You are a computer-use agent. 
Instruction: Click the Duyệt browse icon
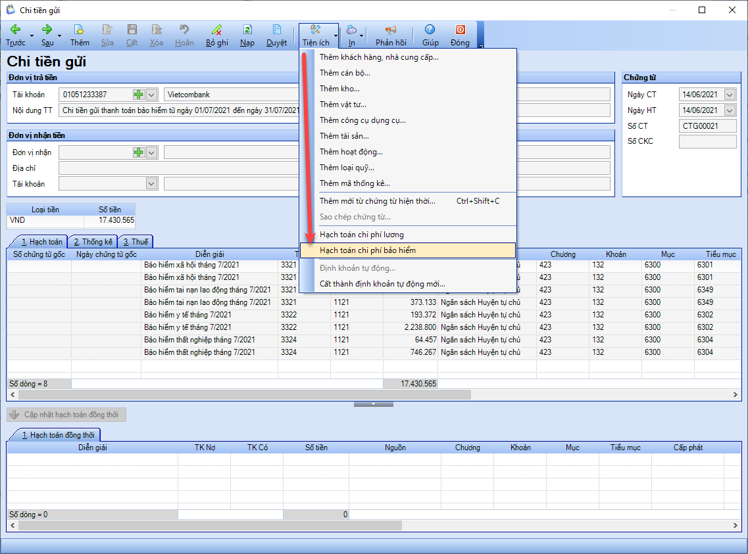point(277,30)
